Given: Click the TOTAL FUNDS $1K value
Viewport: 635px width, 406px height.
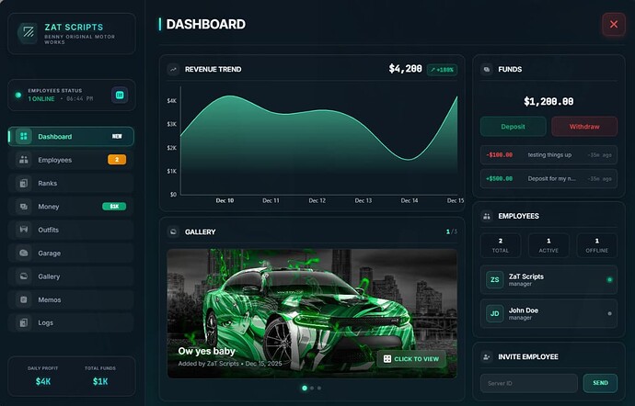Looking at the screenshot, I should point(100,381).
